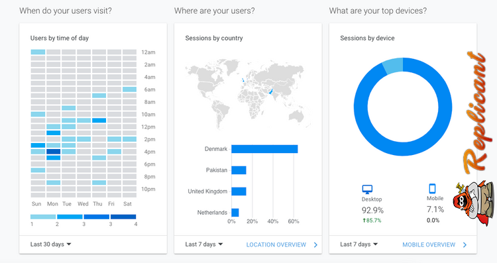
Task: Click the 85.7% increase indicator
Action: pos(372,220)
